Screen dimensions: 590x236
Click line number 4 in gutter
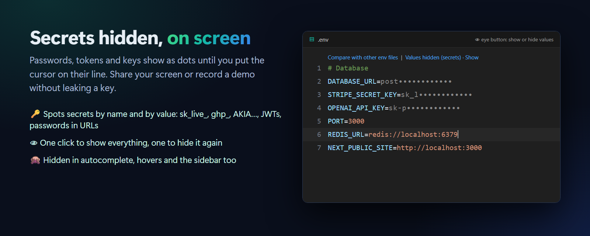[319, 108]
